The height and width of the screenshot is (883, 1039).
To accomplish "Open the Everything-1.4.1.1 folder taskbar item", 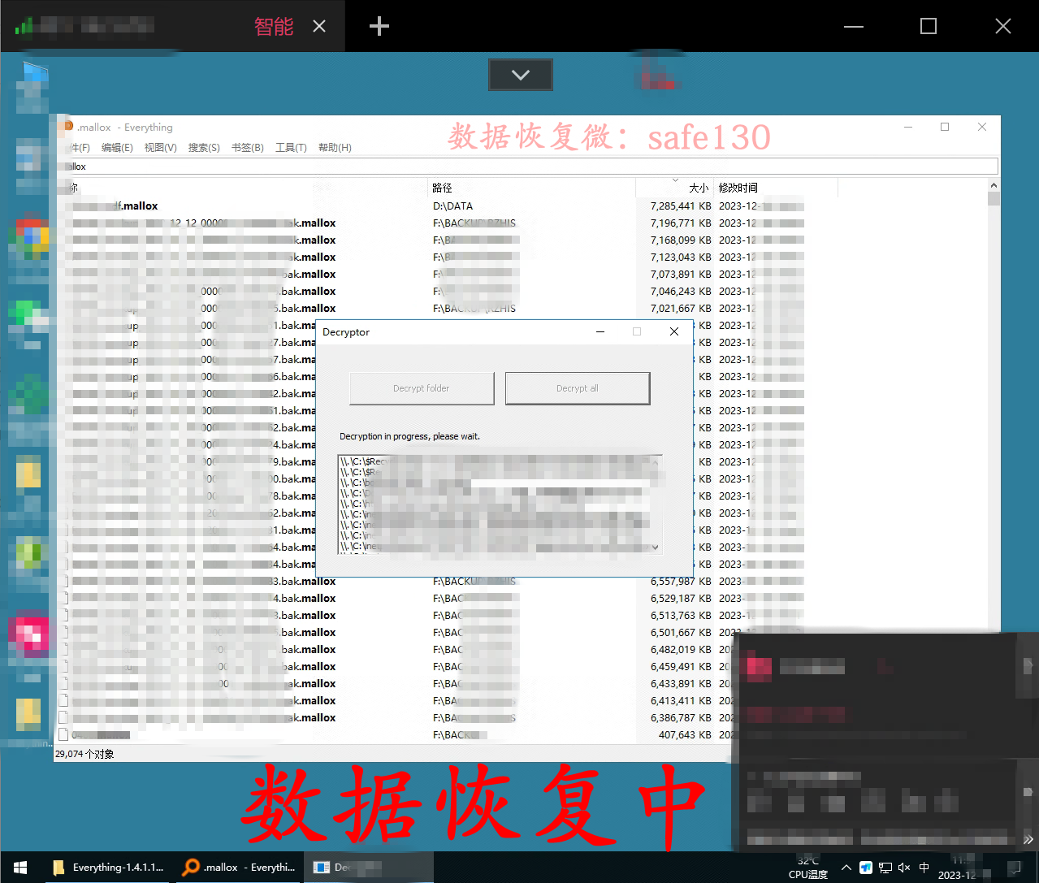I will tap(109, 868).
